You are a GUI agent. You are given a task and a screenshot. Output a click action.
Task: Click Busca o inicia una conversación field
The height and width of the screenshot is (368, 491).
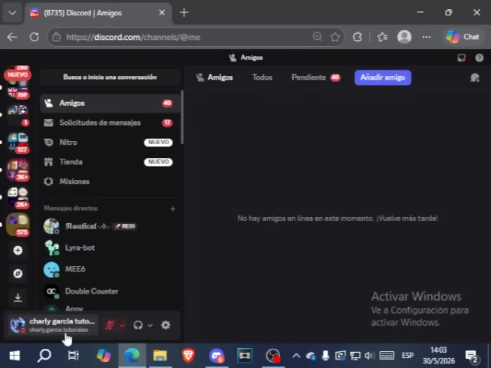(x=110, y=77)
